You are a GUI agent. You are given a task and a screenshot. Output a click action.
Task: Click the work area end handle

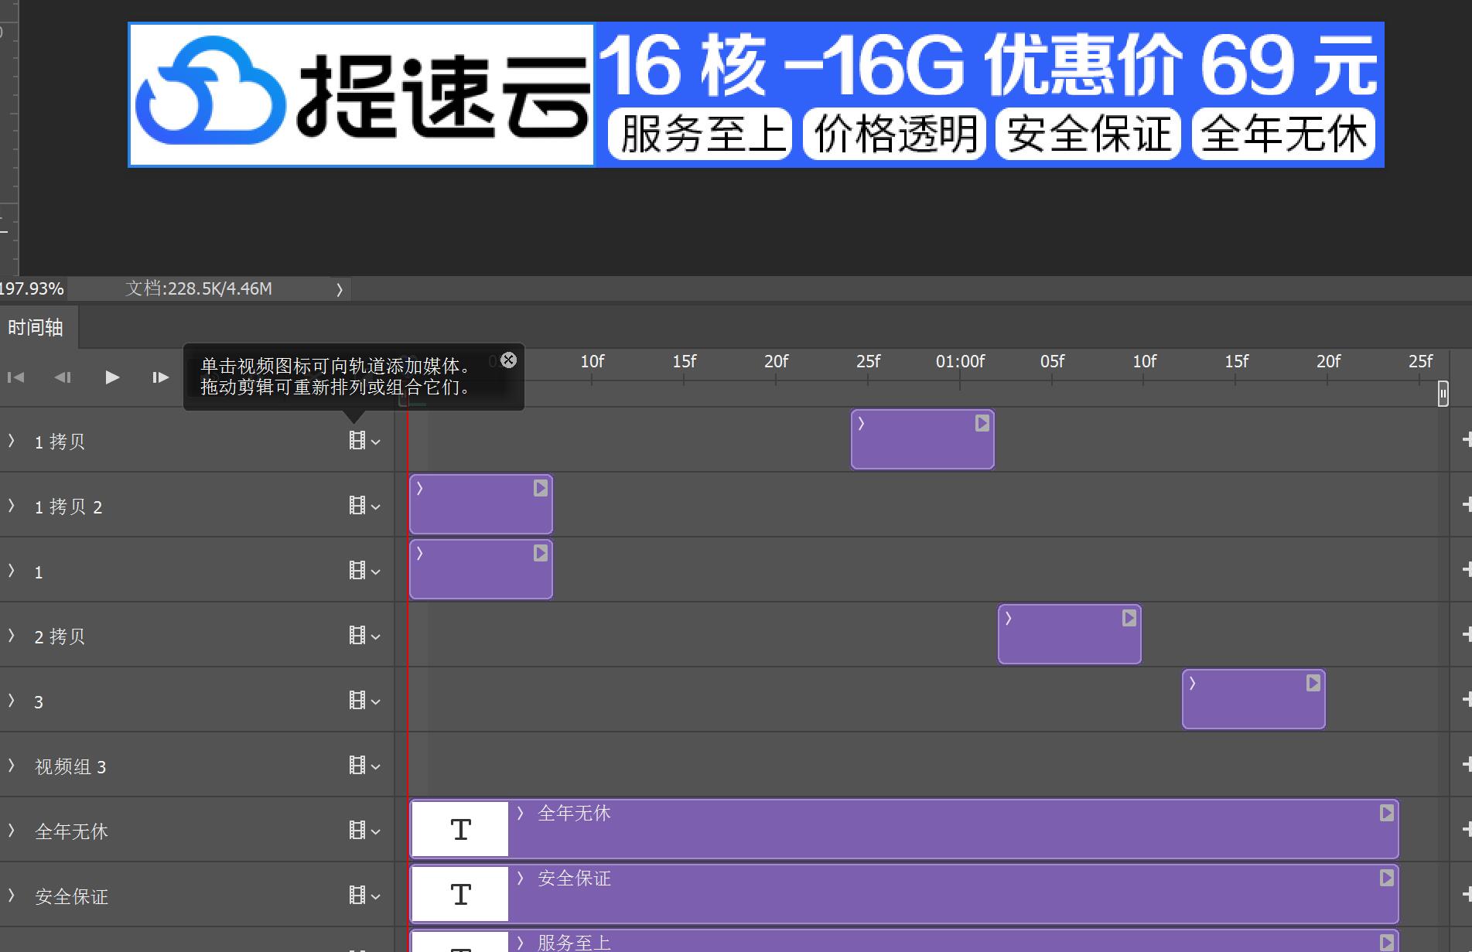[x=1443, y=394]
